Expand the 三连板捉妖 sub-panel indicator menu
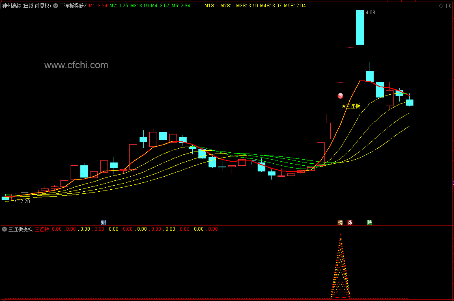454x301 pixels. click(x=4, y=229)
